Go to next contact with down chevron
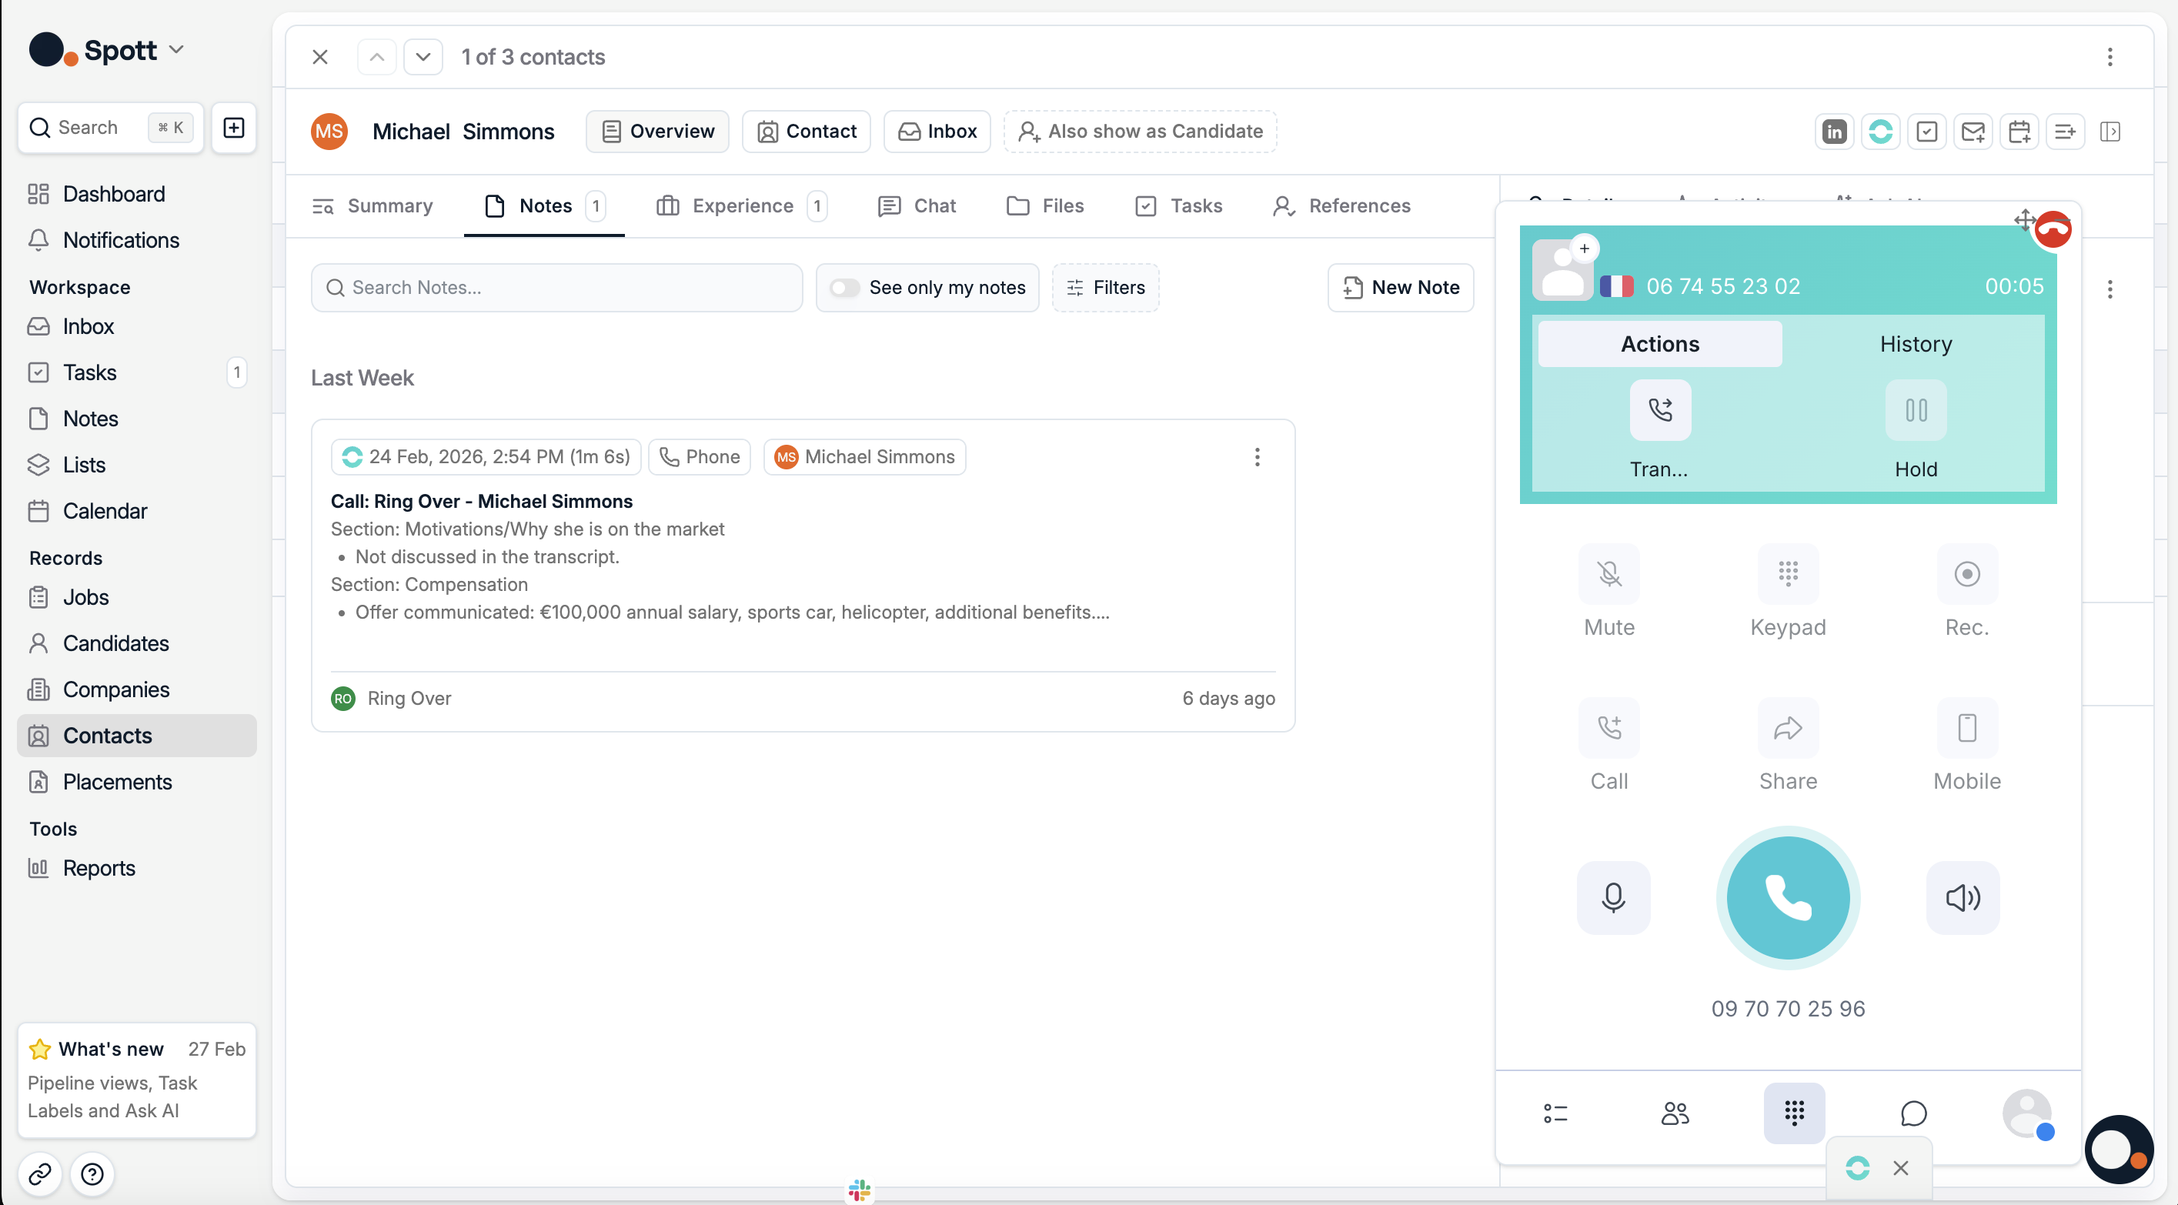The width and height of the screenshot is (2178, 1205). pyautogui.click(x=423, y=57)
